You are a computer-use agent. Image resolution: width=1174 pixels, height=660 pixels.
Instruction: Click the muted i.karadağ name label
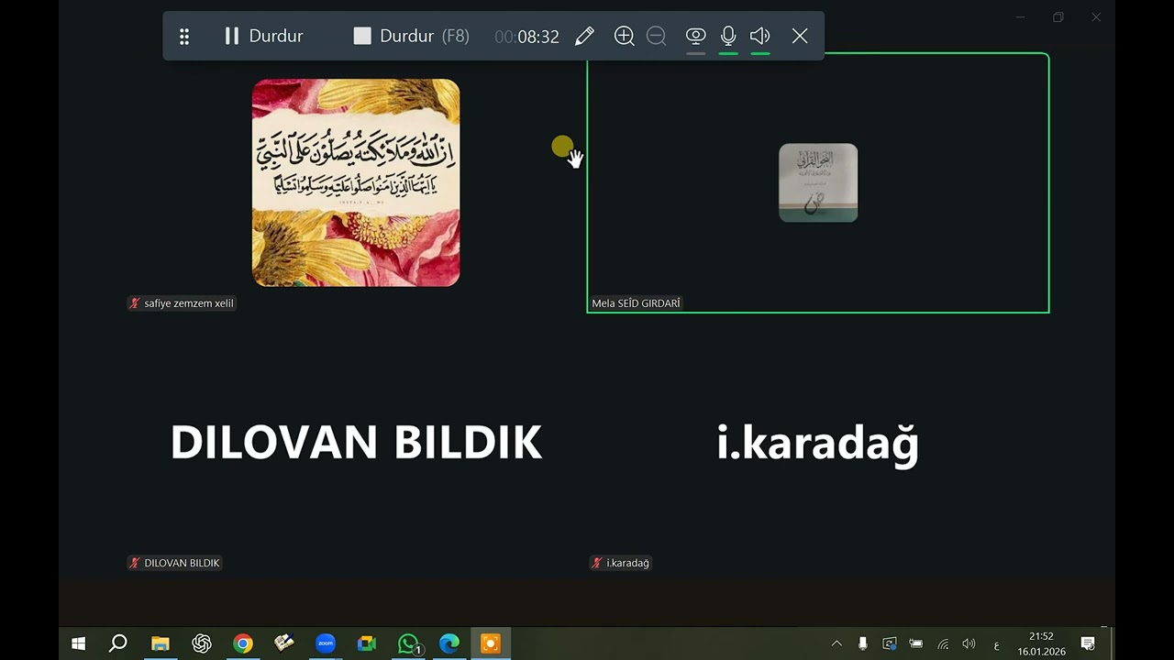[x=621, y=563]
